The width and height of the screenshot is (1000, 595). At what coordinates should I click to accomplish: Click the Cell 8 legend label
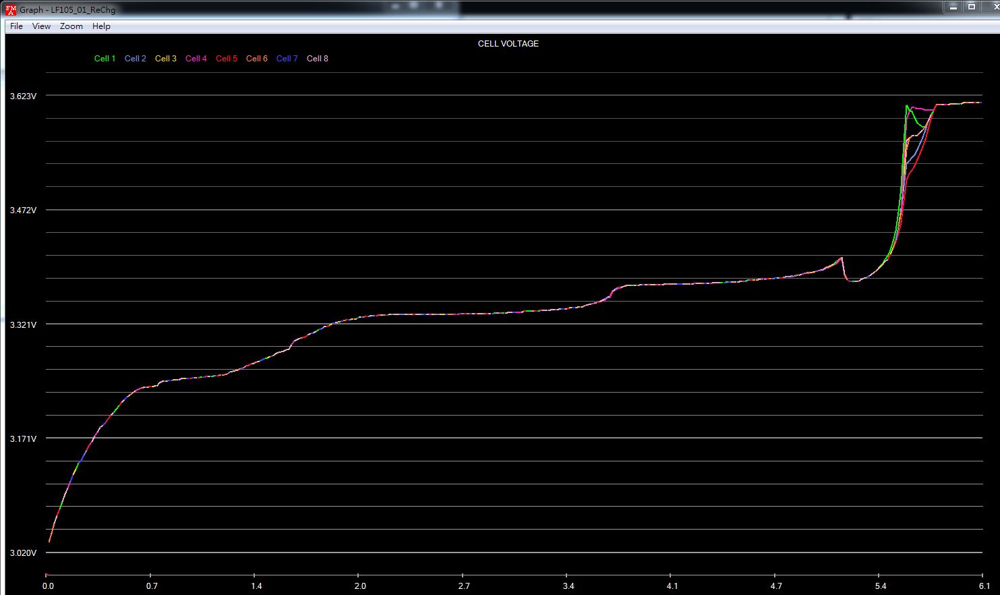pos(317,59)
